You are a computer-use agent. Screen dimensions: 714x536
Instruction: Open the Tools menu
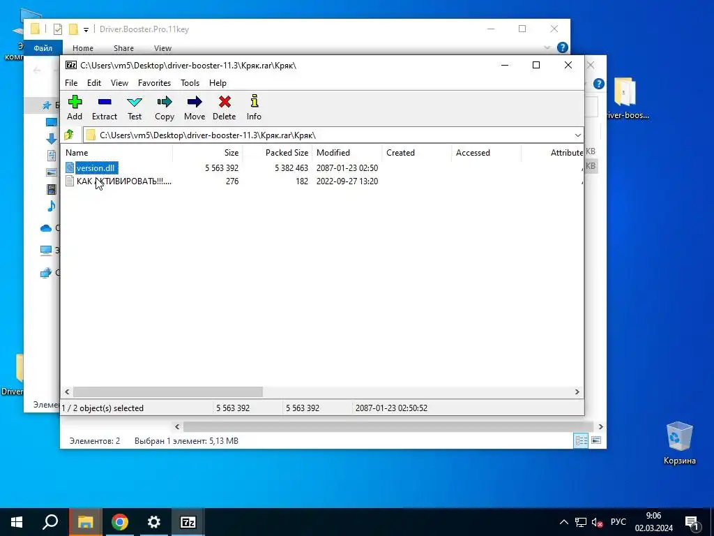click(190, 83)
